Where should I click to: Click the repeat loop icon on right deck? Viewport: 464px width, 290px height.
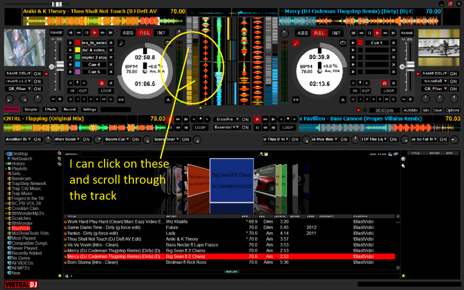pyautogui.click(x=343, y=43)
